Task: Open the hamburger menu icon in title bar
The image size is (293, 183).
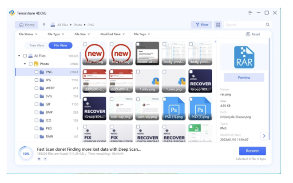Action: coord(250,13)
